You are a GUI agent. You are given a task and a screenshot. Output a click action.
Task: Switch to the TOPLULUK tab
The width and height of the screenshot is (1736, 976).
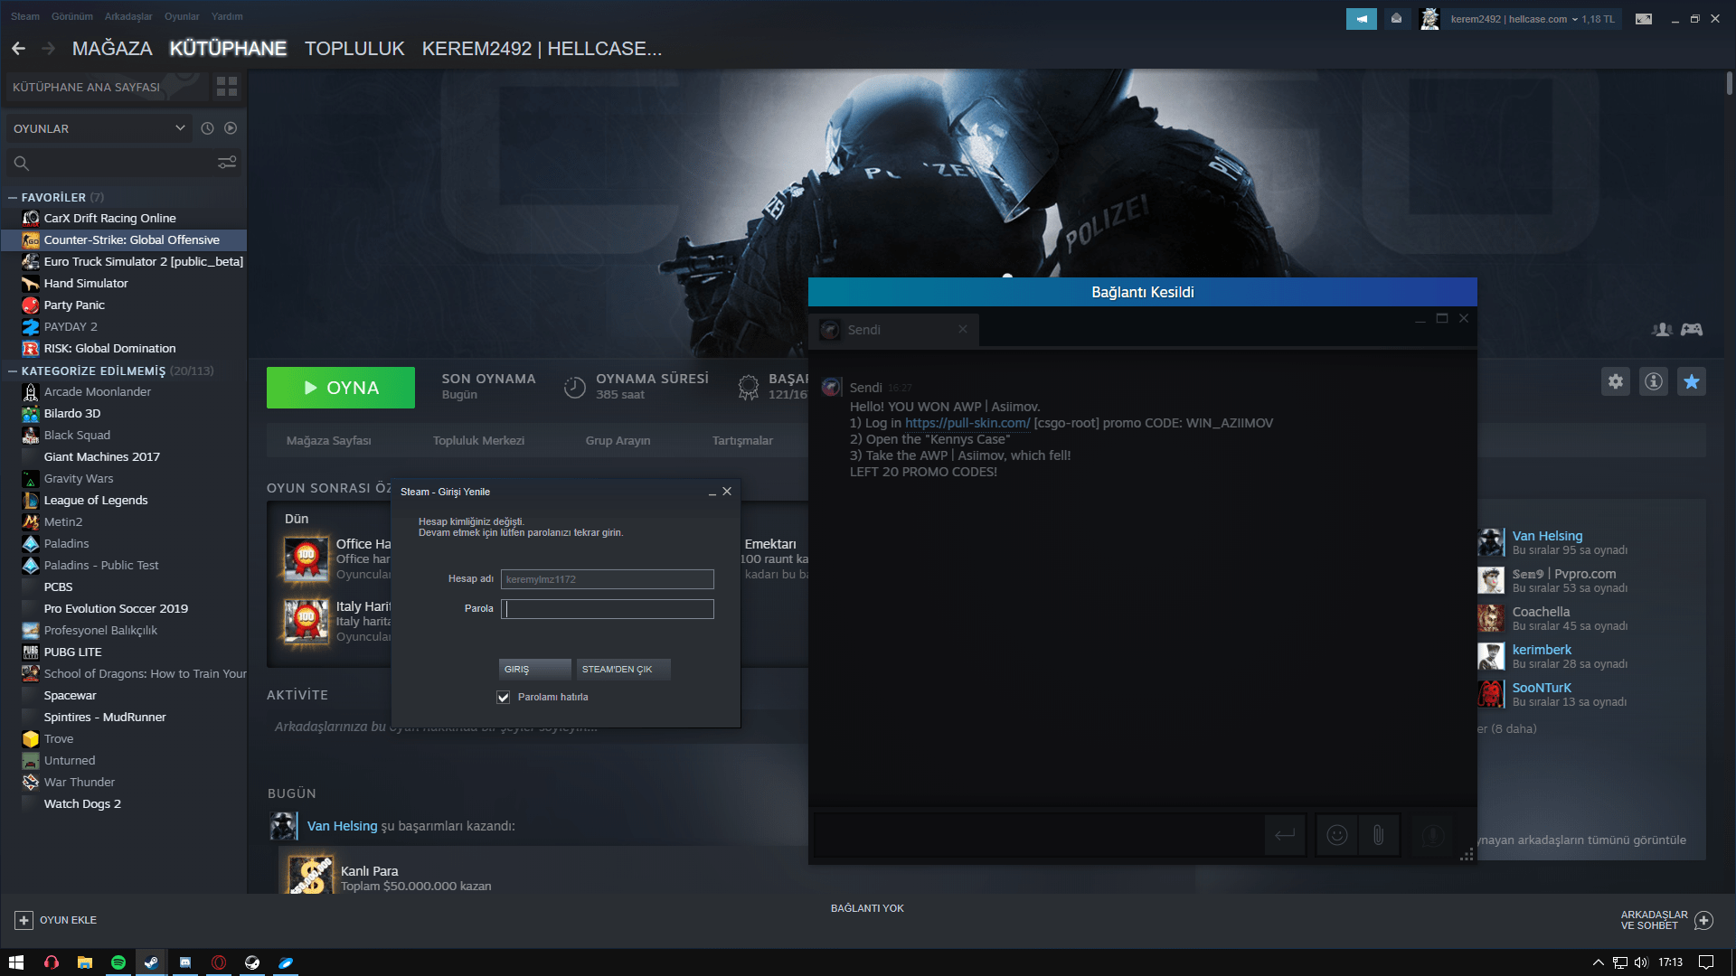(x=354, y=49)
